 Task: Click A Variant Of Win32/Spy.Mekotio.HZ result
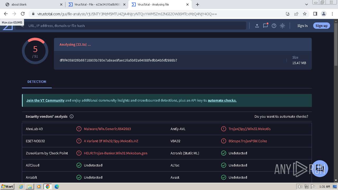coord(111,141)
